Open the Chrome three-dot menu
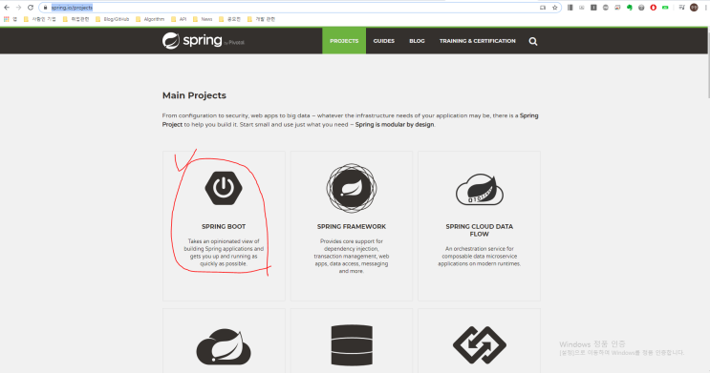Viewport: 710px width, 373px height. point(705,8)
